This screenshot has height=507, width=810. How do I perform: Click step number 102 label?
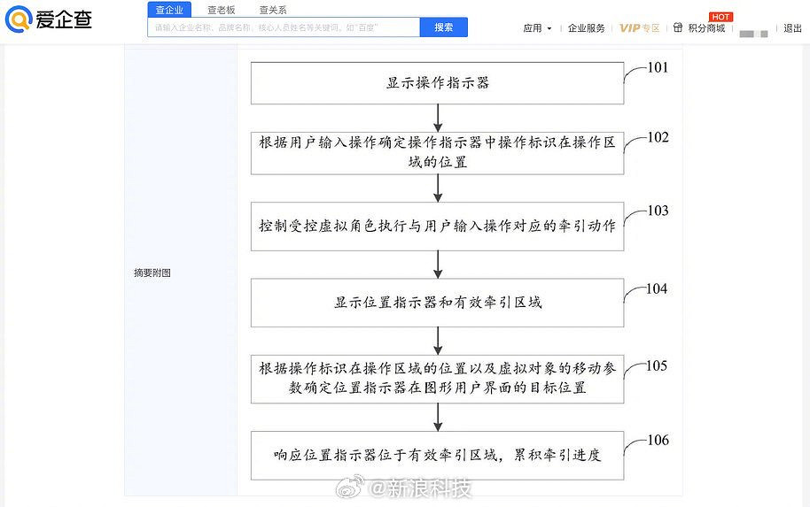(x=658, y=137)
